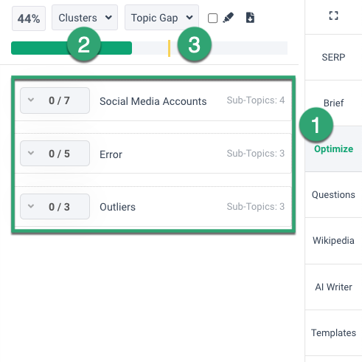Click the yellow target marker on bar
The image size is (362, 362).
pyautogui.click(x=169, y=48)
